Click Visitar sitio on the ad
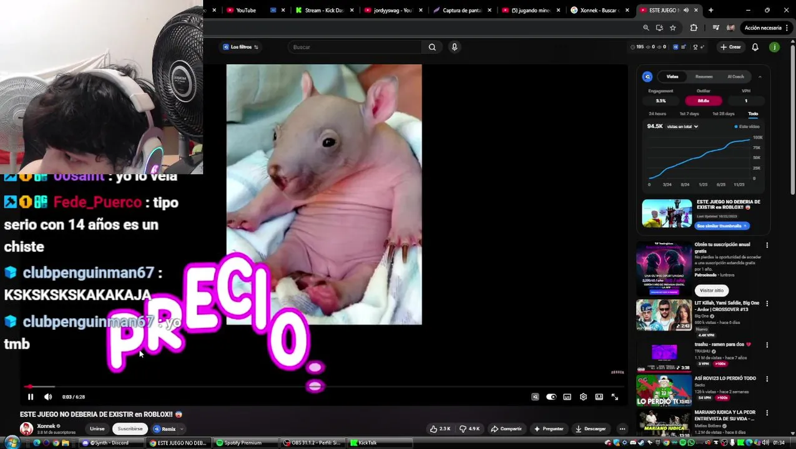The height and width of the screenshot is (449, 796). click(712, 290)
